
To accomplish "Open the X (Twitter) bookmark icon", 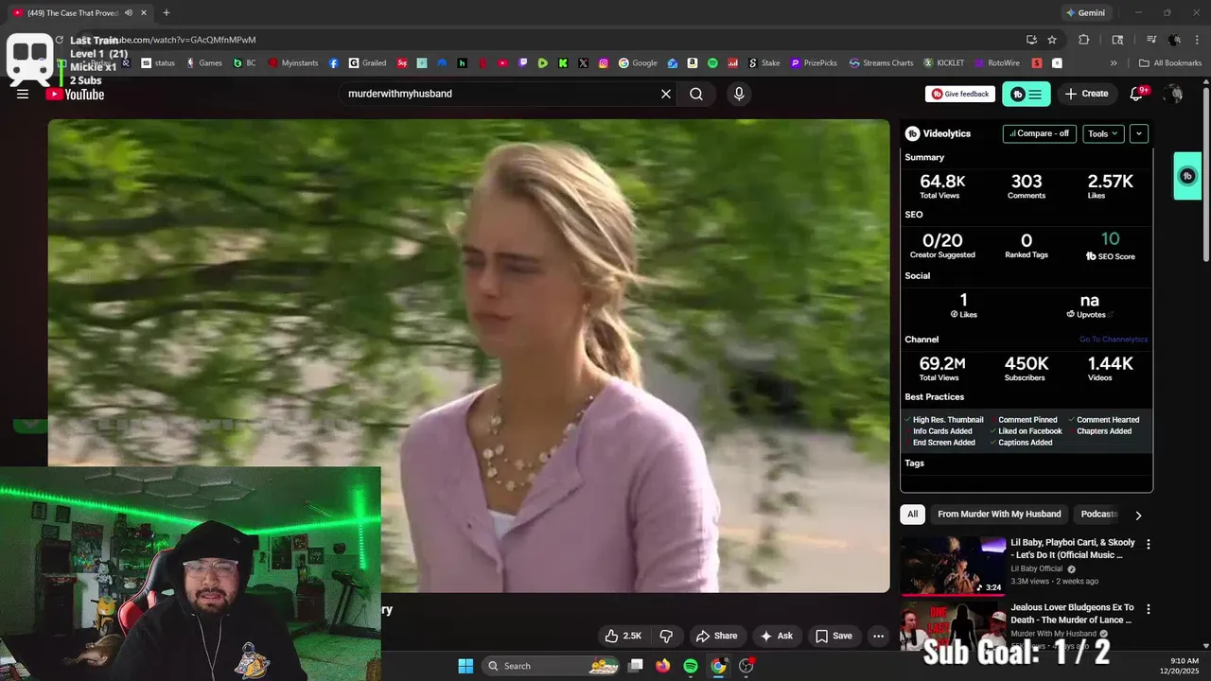I will pos(583,63).
